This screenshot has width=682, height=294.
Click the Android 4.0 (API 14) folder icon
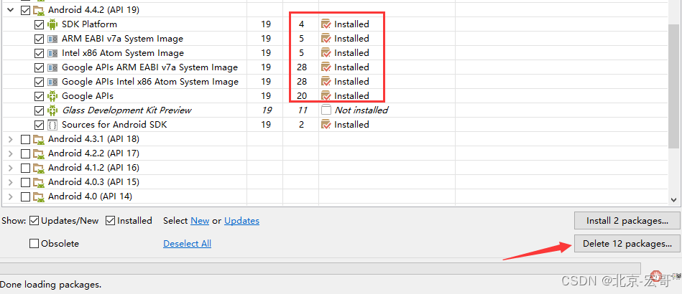[39, 196]
